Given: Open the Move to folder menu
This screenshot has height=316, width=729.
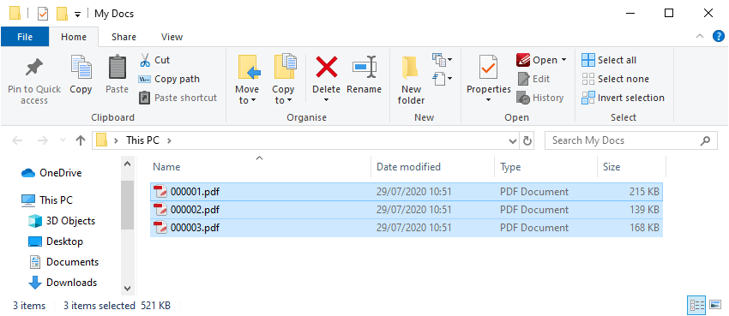Looking at the screenshot, I should click(247, 80).
